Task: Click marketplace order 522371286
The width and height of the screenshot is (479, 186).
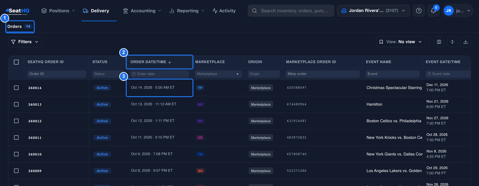Action: pyautogui.click(x=297, y=171)
